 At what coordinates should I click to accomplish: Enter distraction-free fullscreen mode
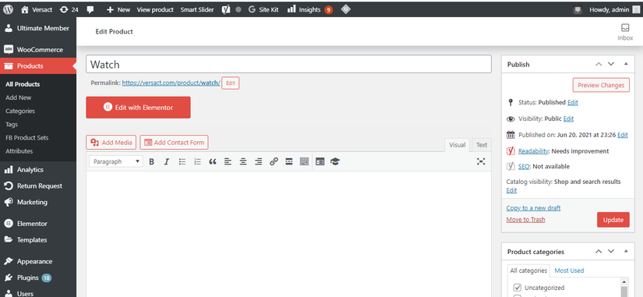tap(481, 161)
